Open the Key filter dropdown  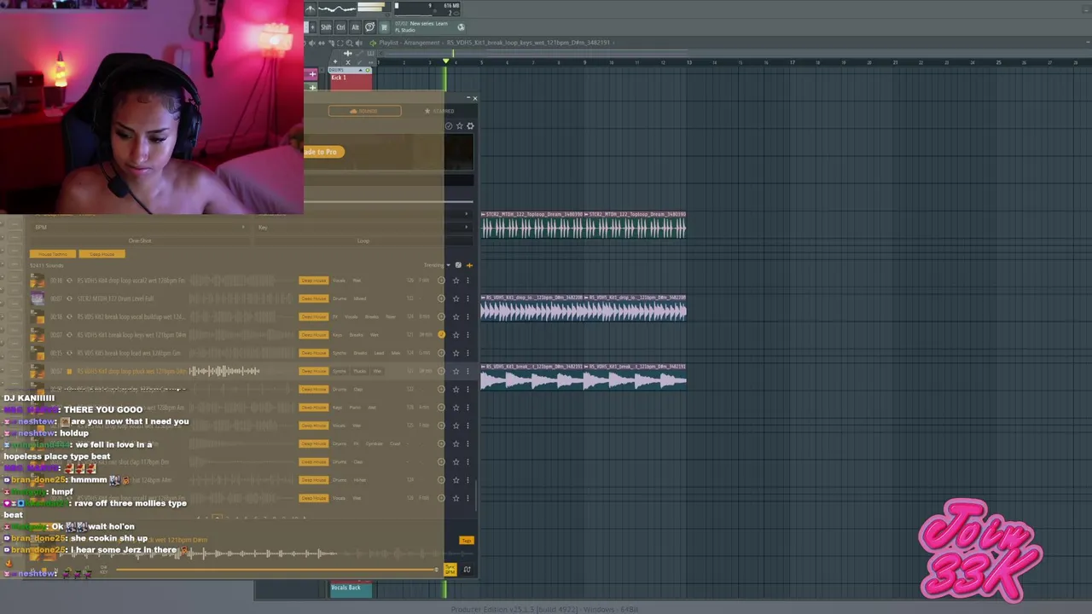point(363,227)
